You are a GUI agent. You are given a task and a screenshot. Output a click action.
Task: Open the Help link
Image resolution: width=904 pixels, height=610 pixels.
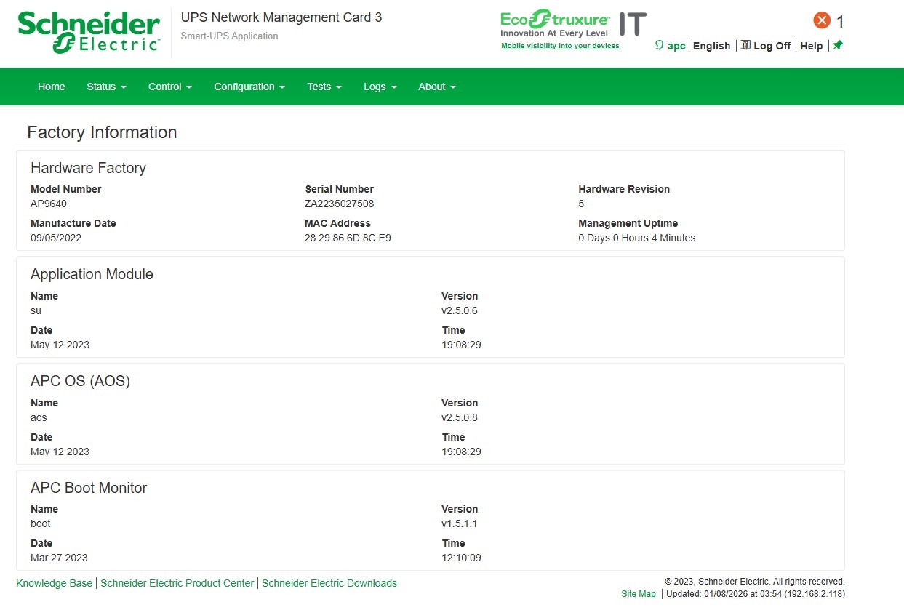(x=811, y=46)
